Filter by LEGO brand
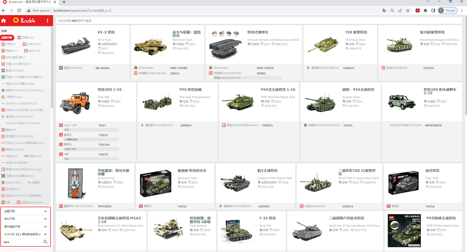 click(26, 37)
